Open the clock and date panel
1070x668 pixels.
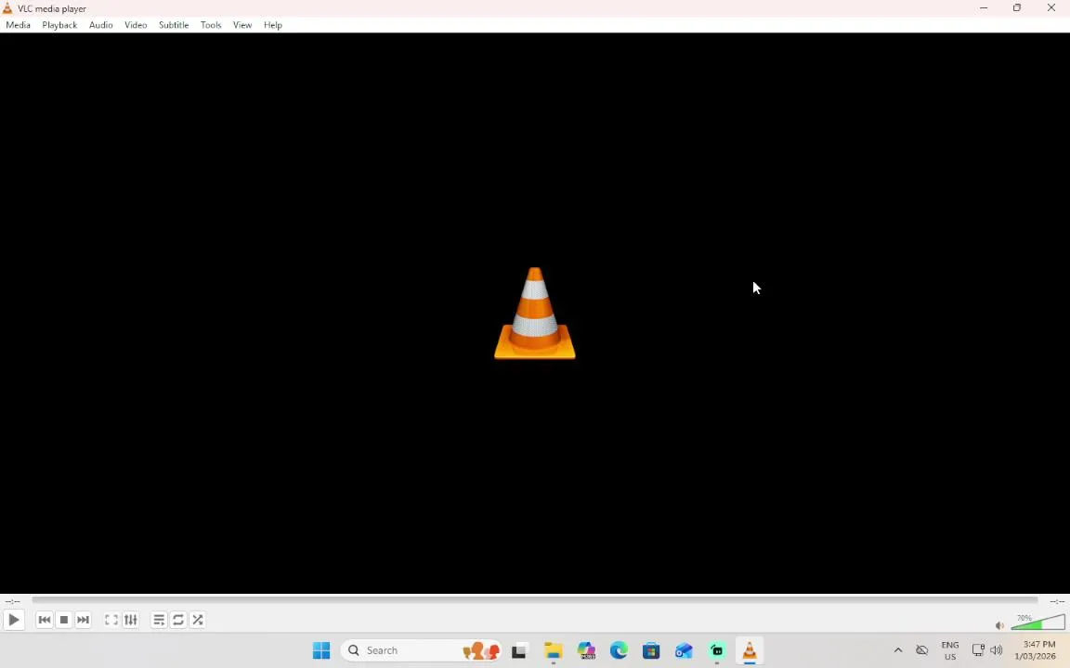point(1036,650)
